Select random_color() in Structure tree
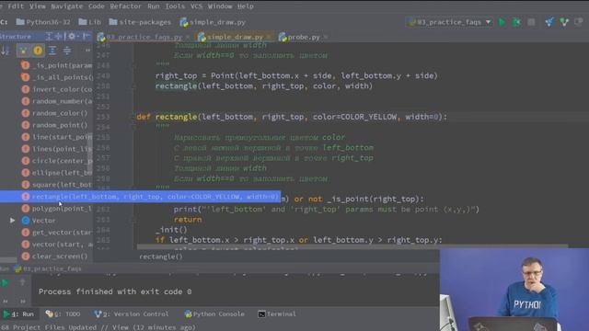This screenshot has width=589, height=331. [x=54, y=113]
